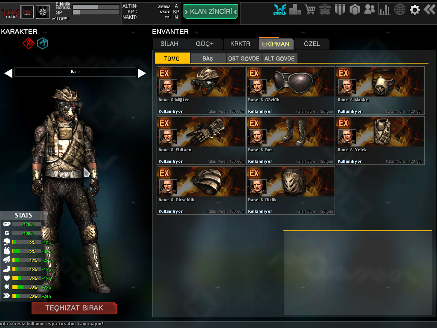The height and width of the screenshot is (328, 437).
Task: Open the shopping cart store
Action: click(x=310, y=10)
